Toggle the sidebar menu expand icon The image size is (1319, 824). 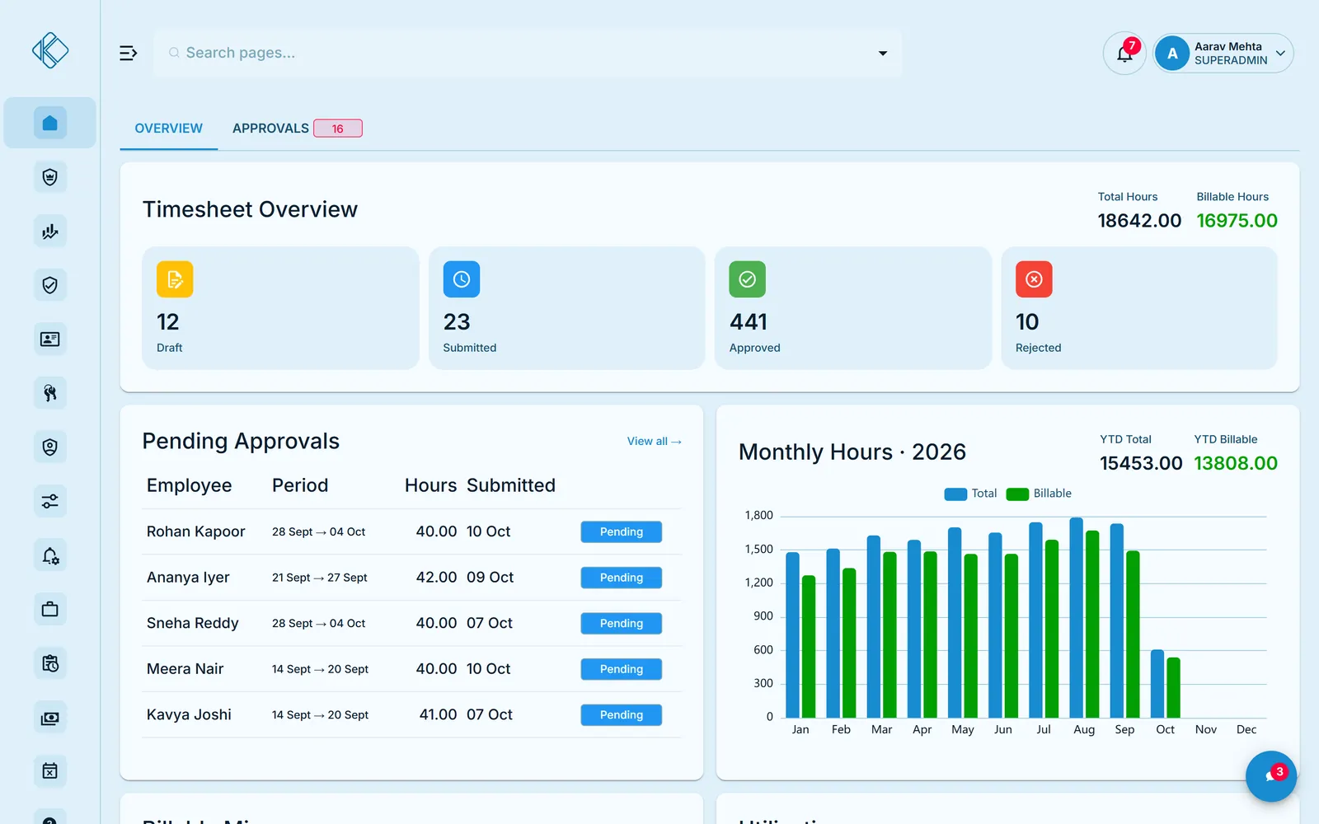pyautogui.click(x=128, y=53)
